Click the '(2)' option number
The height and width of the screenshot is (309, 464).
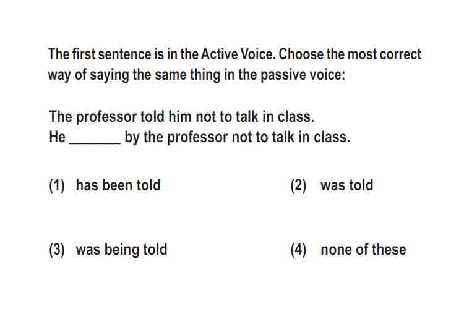[x=298, y=185]
